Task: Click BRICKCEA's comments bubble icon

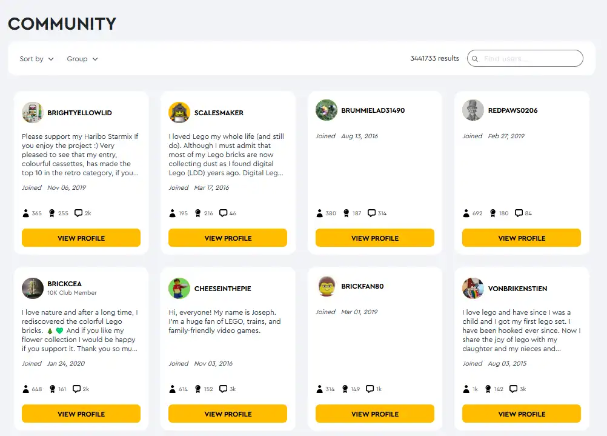Action: tap(77, 389)
